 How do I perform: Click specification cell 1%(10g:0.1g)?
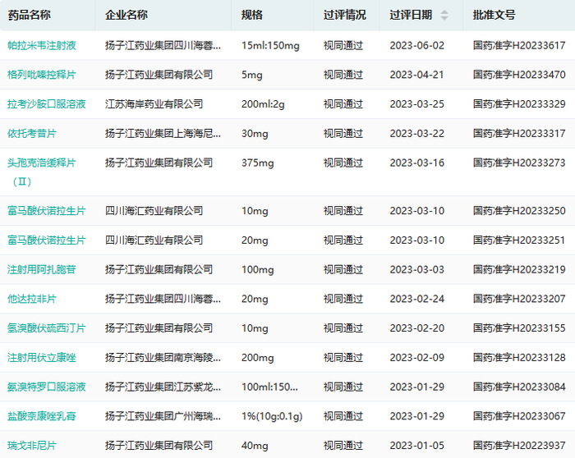(272, 416)
